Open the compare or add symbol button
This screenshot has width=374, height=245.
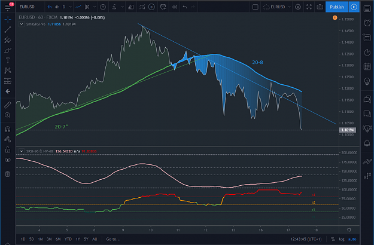pos(103,7)
